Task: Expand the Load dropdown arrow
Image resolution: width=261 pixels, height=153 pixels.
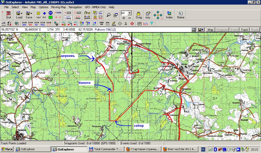Action: pos(22,13)
